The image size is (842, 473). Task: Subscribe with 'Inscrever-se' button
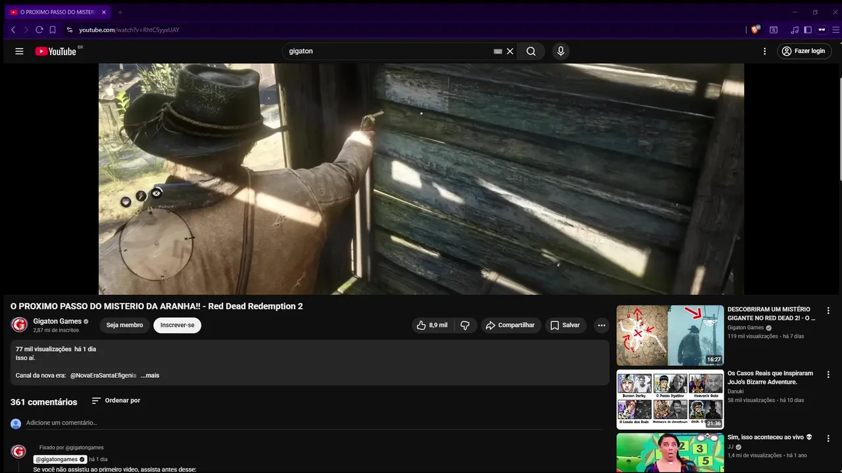coord(178,325)
